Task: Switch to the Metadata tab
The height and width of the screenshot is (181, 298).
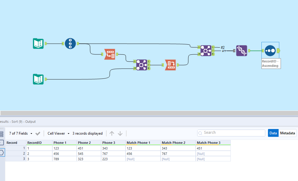Action: click(287, 133)
